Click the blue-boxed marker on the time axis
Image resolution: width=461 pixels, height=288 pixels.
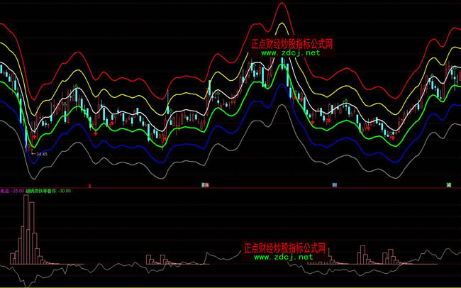[334, 185]
